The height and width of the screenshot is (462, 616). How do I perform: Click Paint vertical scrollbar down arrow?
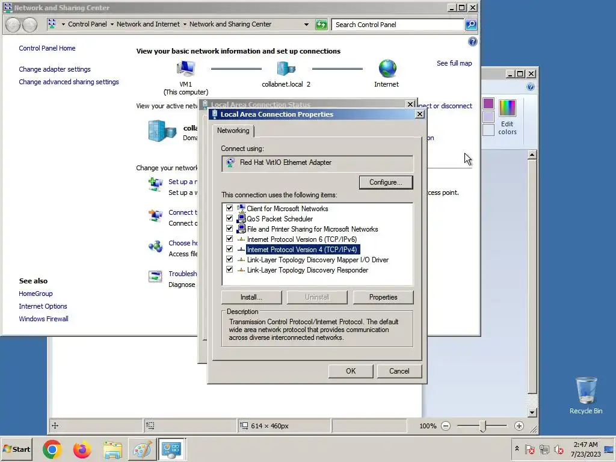click(x=532, y=412)
